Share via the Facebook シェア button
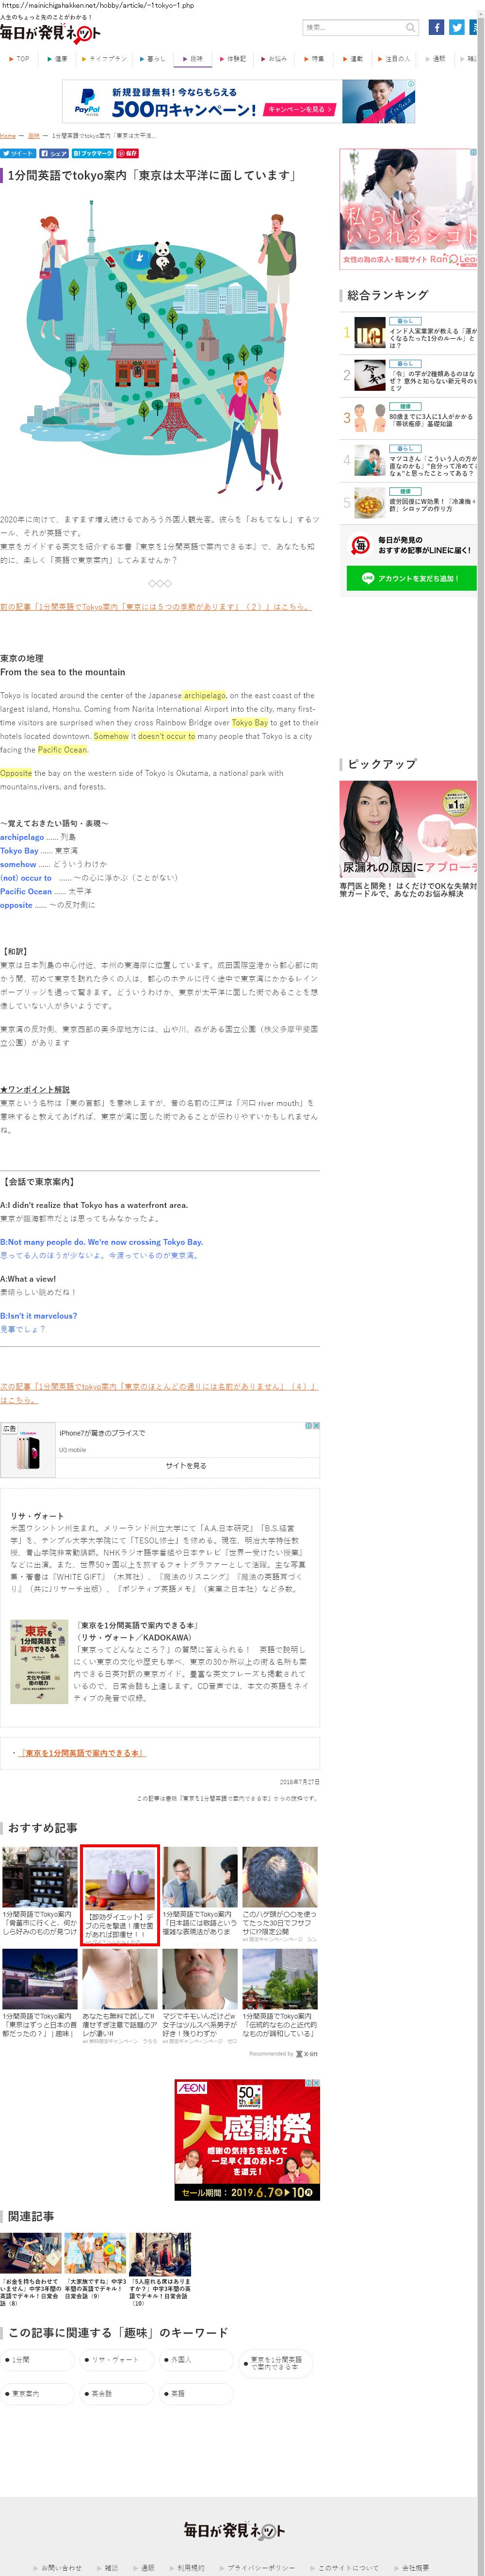485x2576 pixels. pyautogui.click(x=54, y=153)
